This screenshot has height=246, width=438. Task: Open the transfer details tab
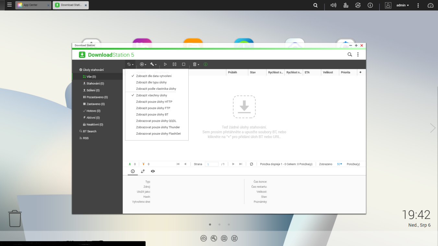point(143,171)
